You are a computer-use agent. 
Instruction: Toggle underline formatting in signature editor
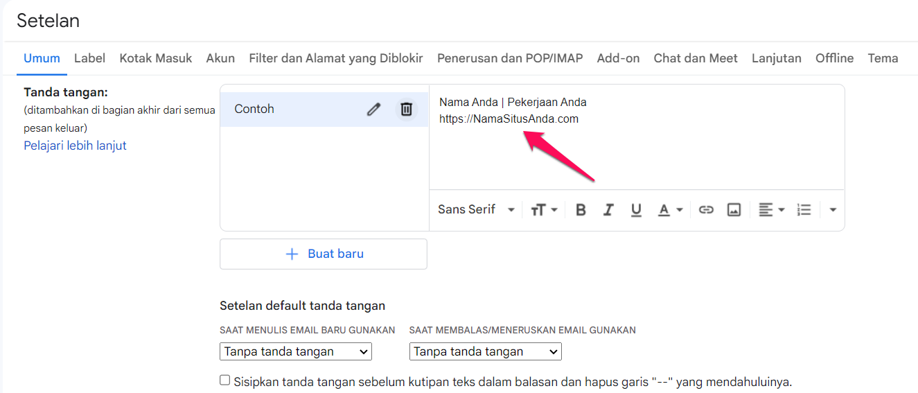click(636, 209)
